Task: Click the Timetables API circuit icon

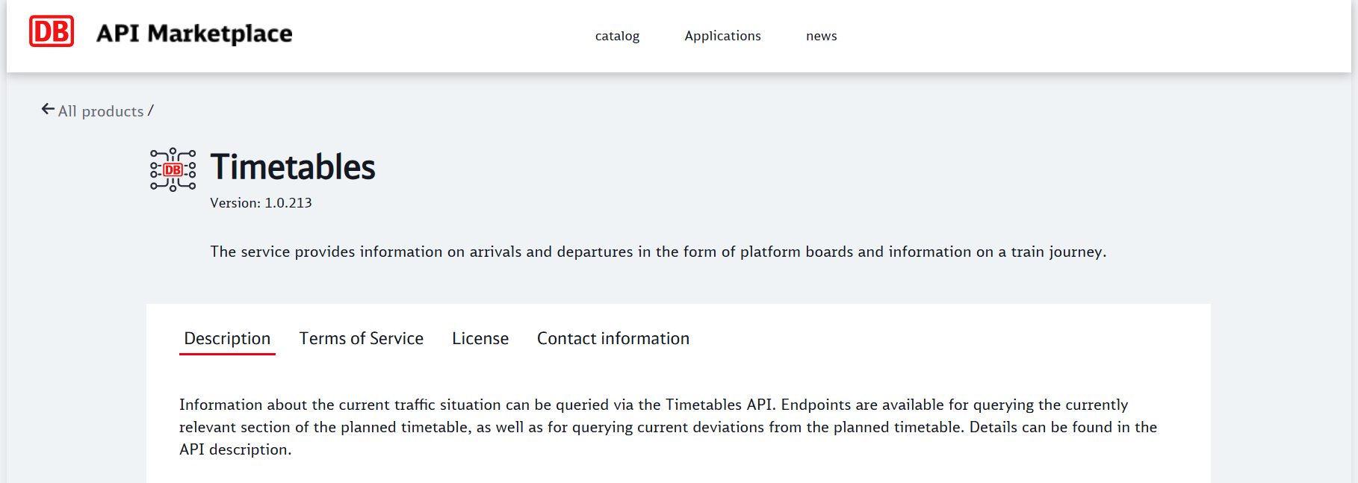Action: pos(173,169)
